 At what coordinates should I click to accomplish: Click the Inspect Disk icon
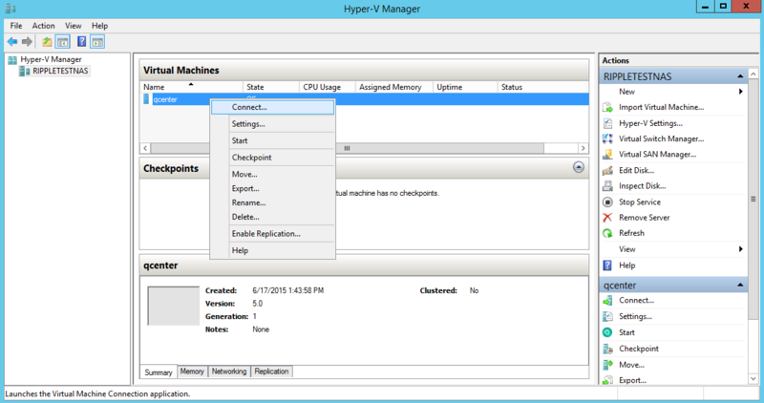click(607, 186)
